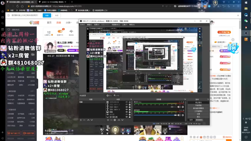Open settings gear for 桌面音频 mixer channel
Screen dimensions: 251x141
tap(183, 115)
